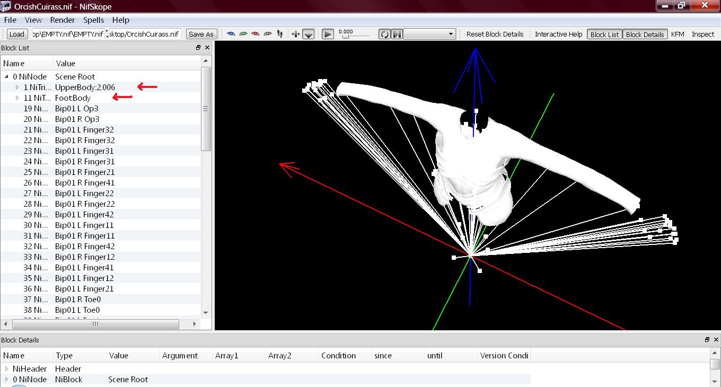Click the flip view arrows icon

(x=296, y=34)
